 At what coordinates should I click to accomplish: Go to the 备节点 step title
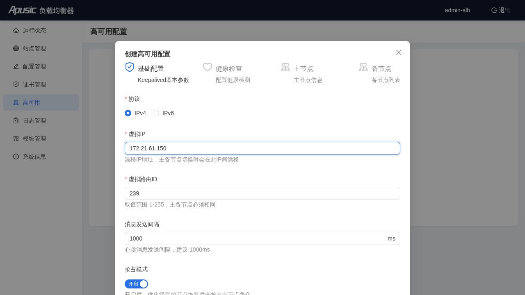pyautogui.click(x=381, y=69)
